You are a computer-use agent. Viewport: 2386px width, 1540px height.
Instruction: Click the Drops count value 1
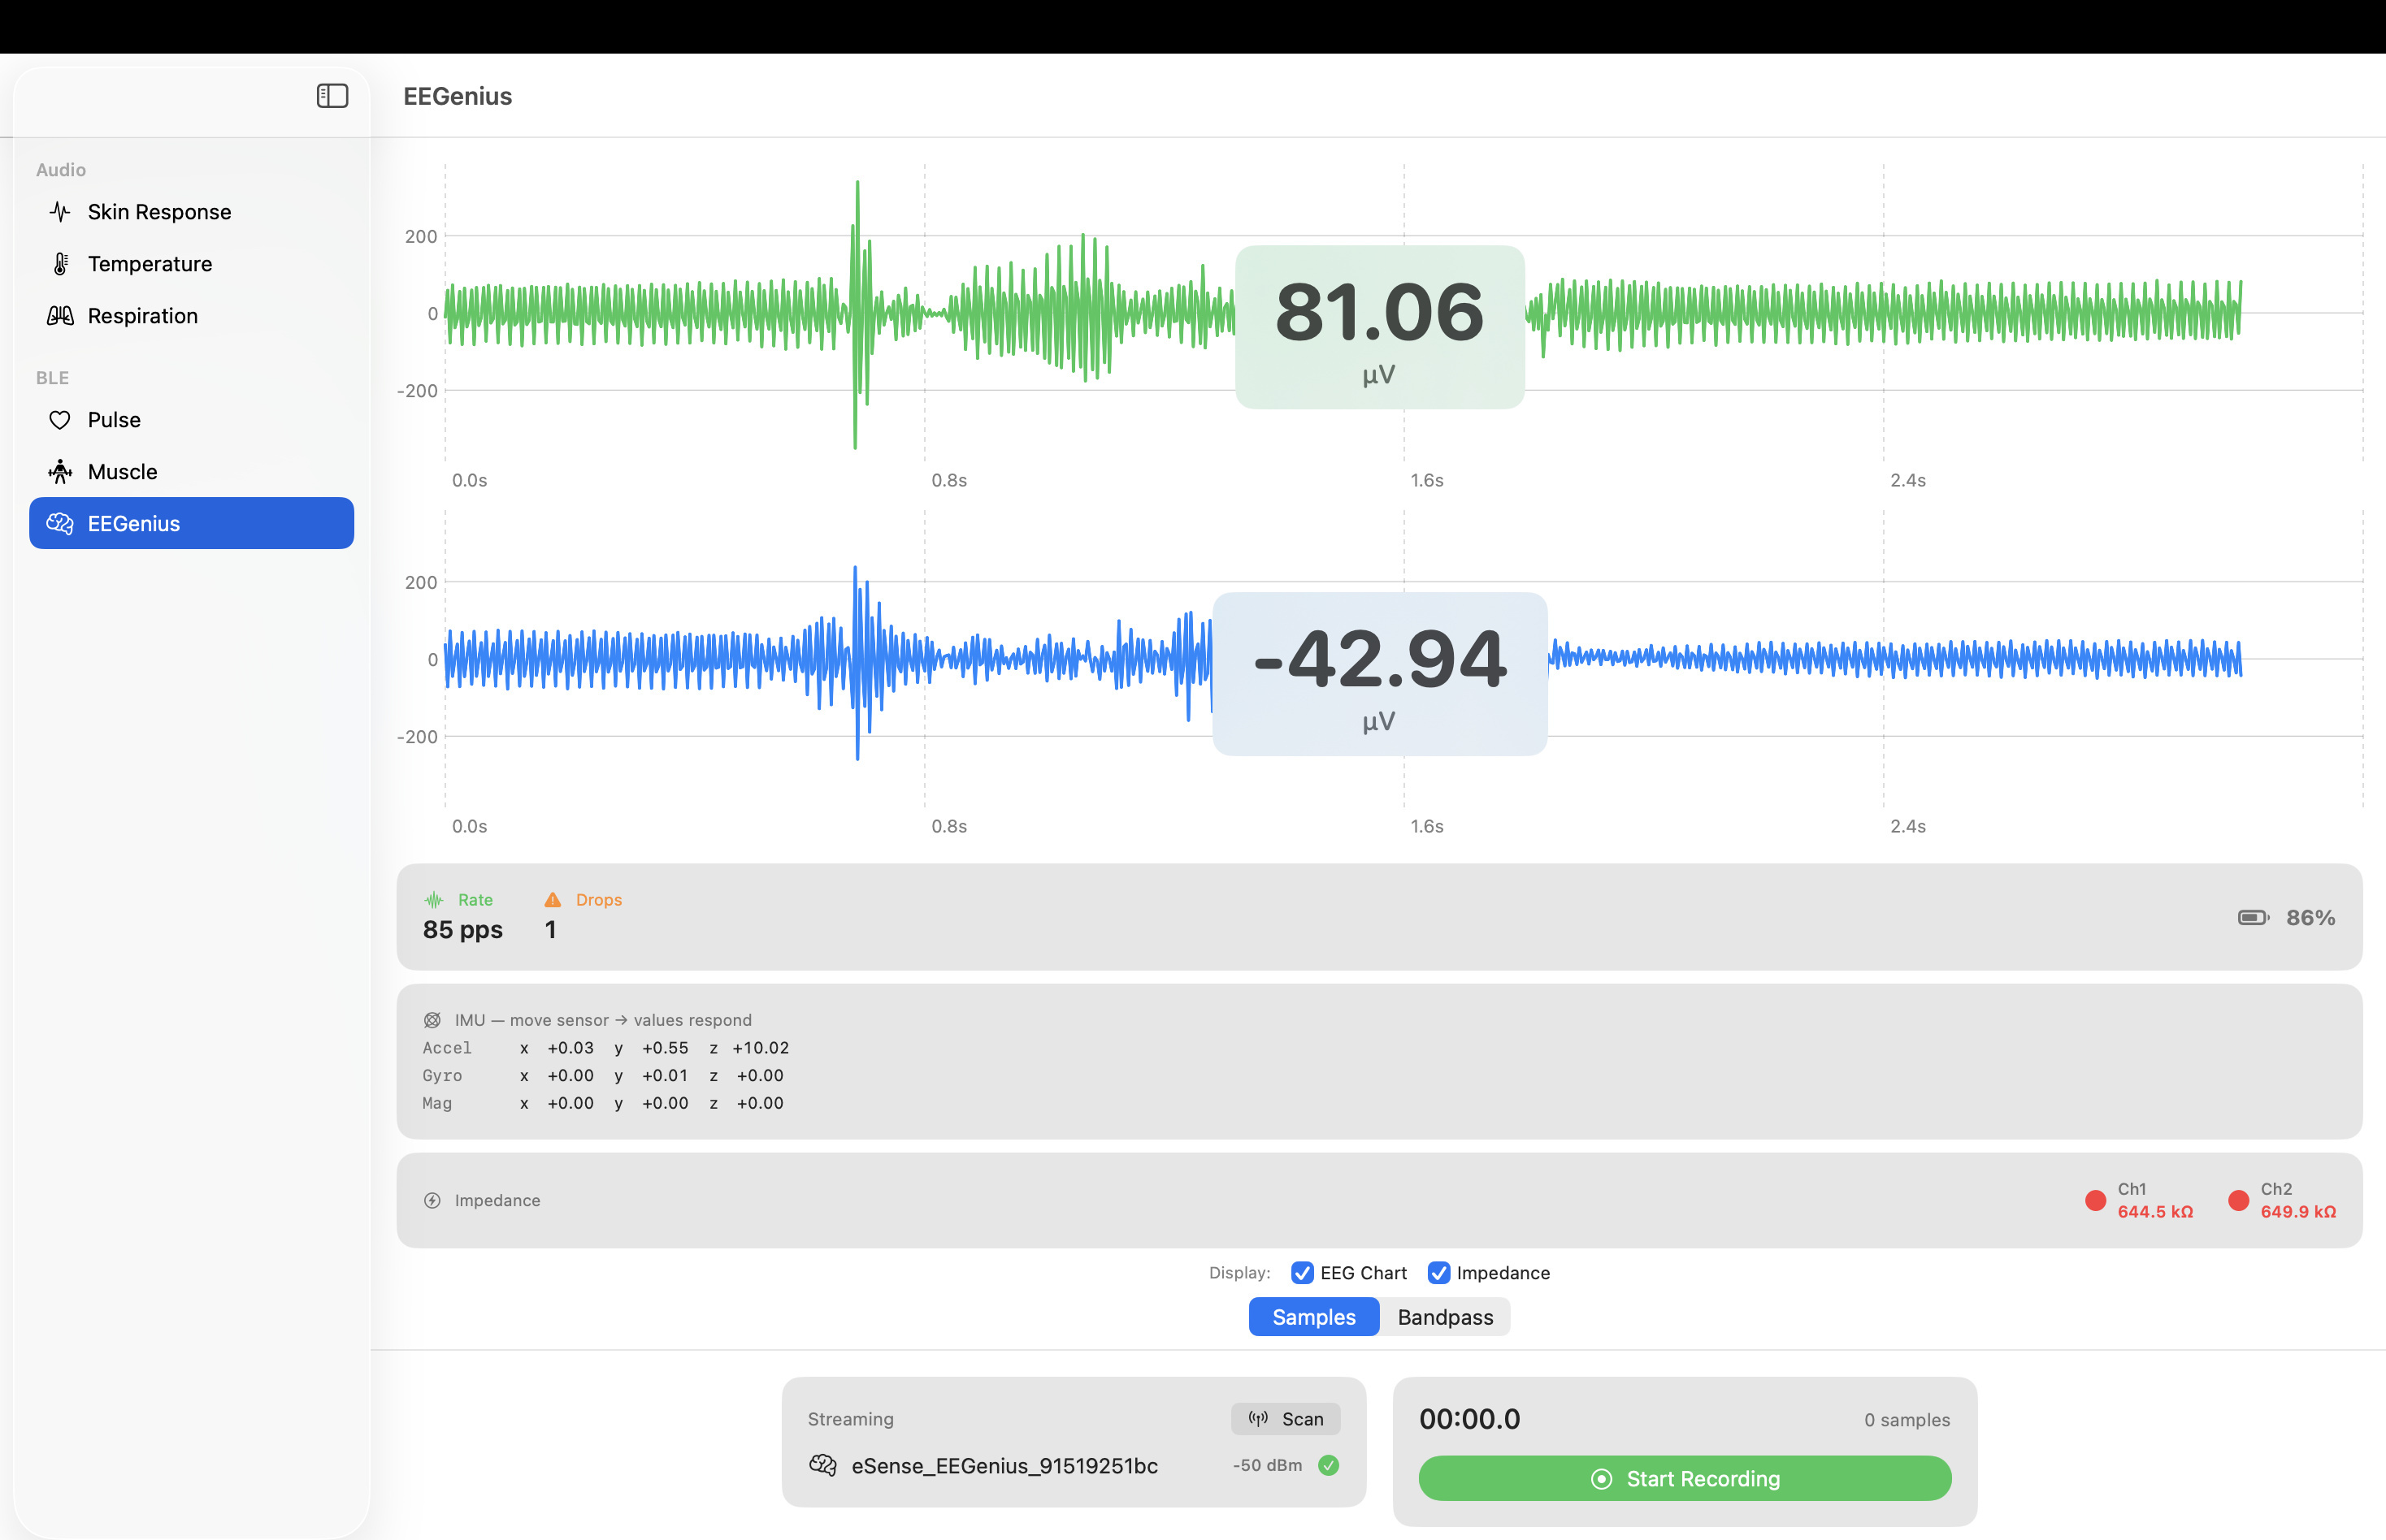point(550,930)
